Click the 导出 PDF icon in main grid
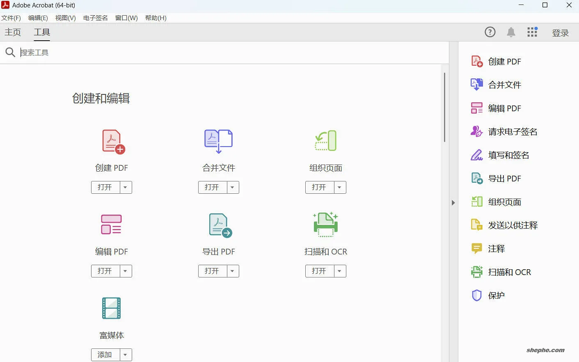579x362 pixels. (x=220, y=225)
